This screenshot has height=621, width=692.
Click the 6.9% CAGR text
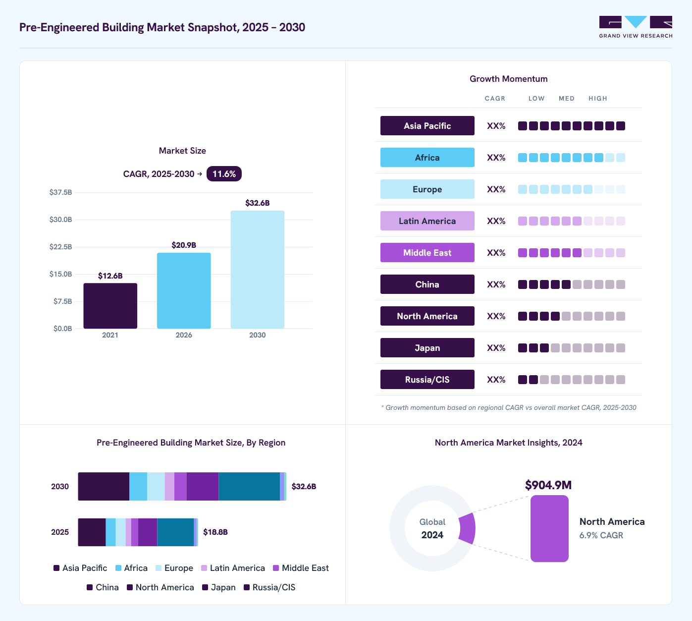pos(601,535)
